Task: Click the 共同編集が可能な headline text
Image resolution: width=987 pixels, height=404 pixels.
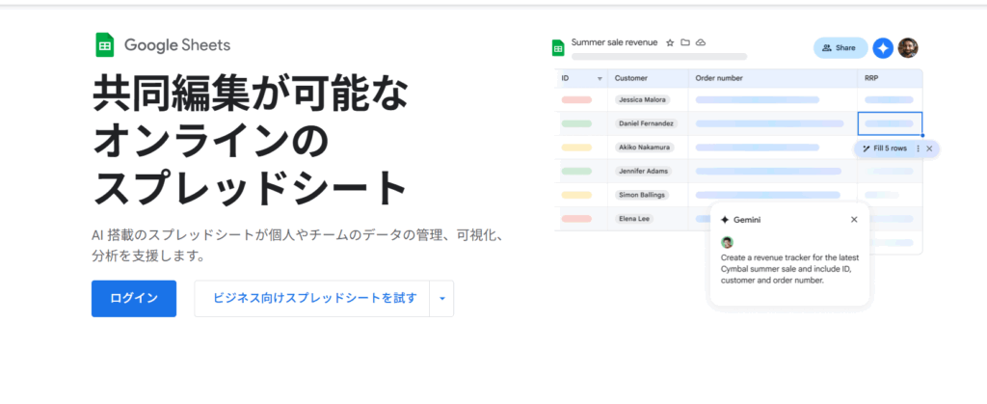Action: (251, 94)
